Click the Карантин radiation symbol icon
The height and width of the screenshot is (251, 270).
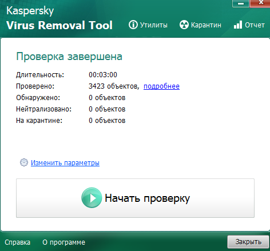tap(184, 25)
